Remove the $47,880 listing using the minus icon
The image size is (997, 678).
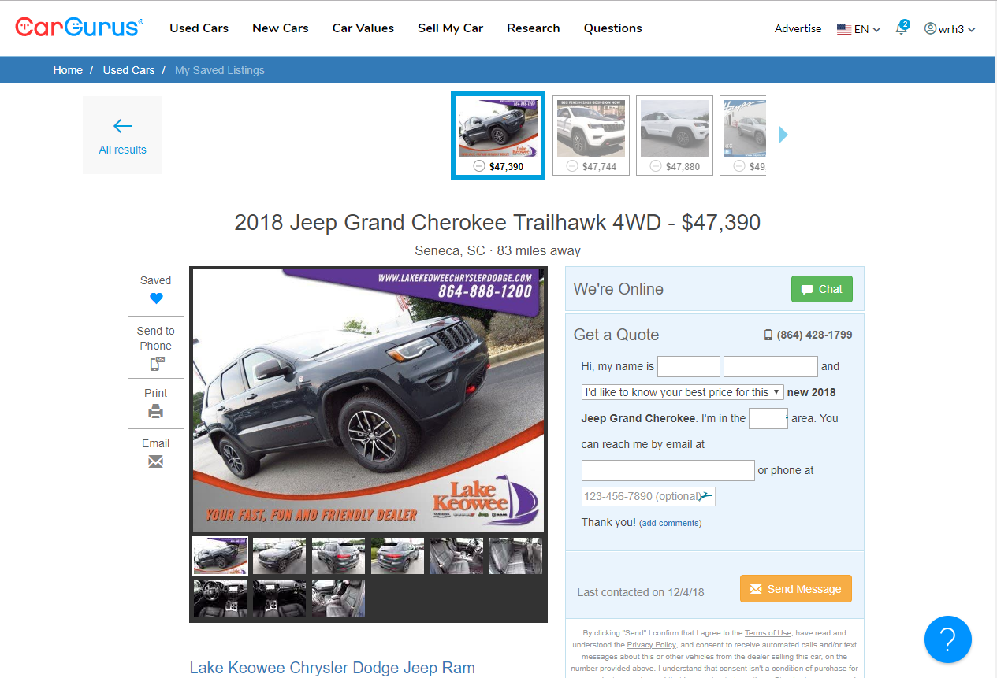tap(655, 166)
